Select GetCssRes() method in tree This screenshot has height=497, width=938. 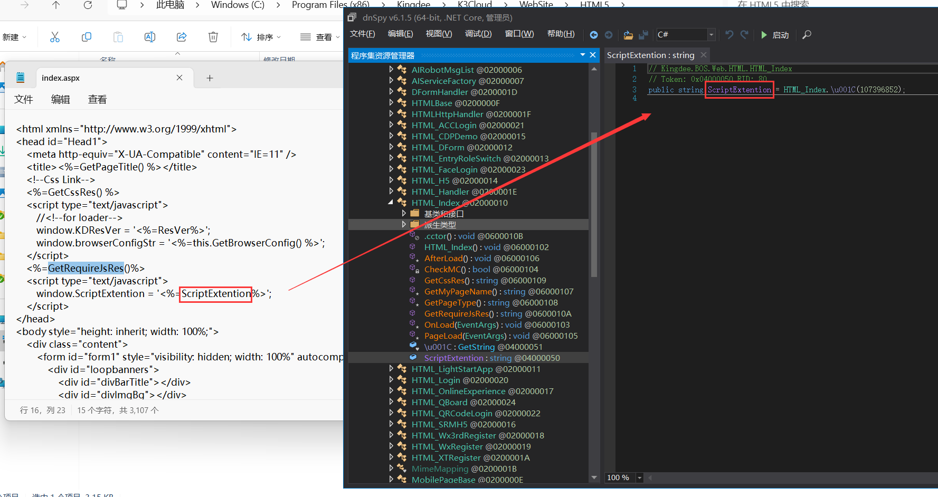pyautogui.click(x=485, y=280)
